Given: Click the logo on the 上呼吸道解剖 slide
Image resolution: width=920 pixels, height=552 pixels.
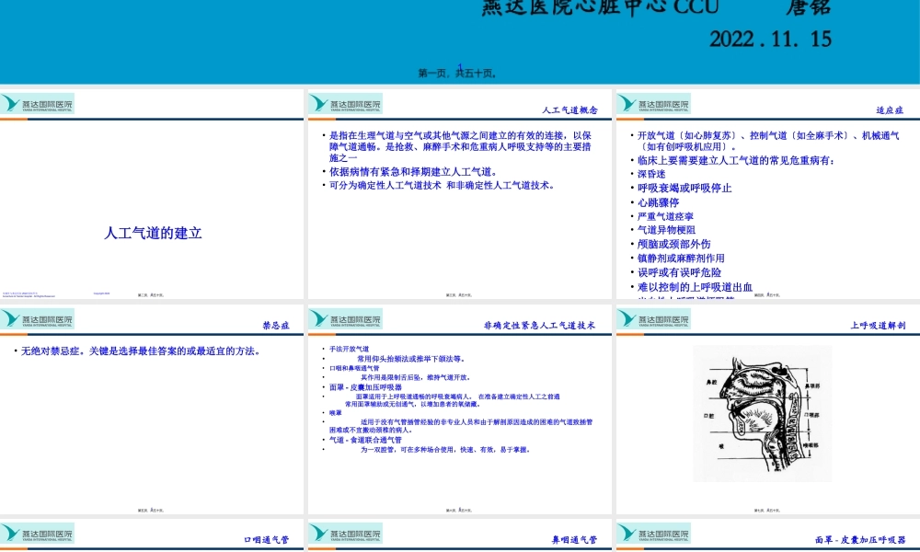Looking at the screenshot, I should (x=625, y=318).
